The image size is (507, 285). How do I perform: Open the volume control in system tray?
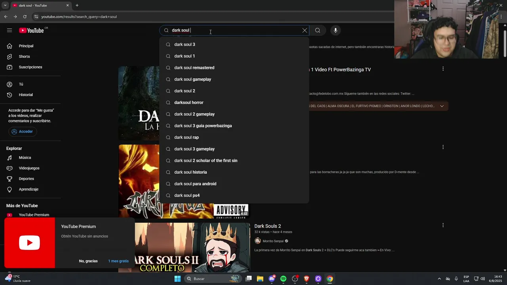coord(482,279)
